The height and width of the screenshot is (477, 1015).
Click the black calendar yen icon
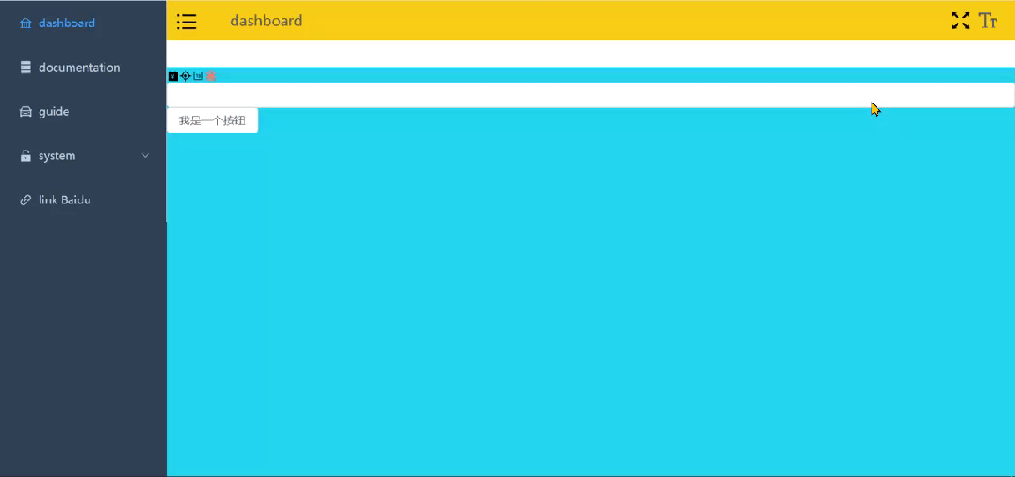coord(173,76)
